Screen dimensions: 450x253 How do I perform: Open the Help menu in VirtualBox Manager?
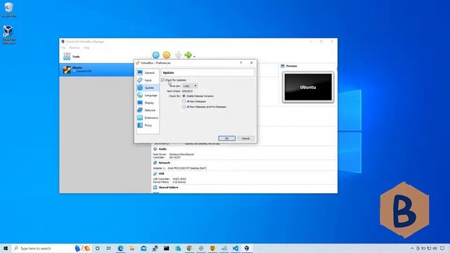pos(86,48)
